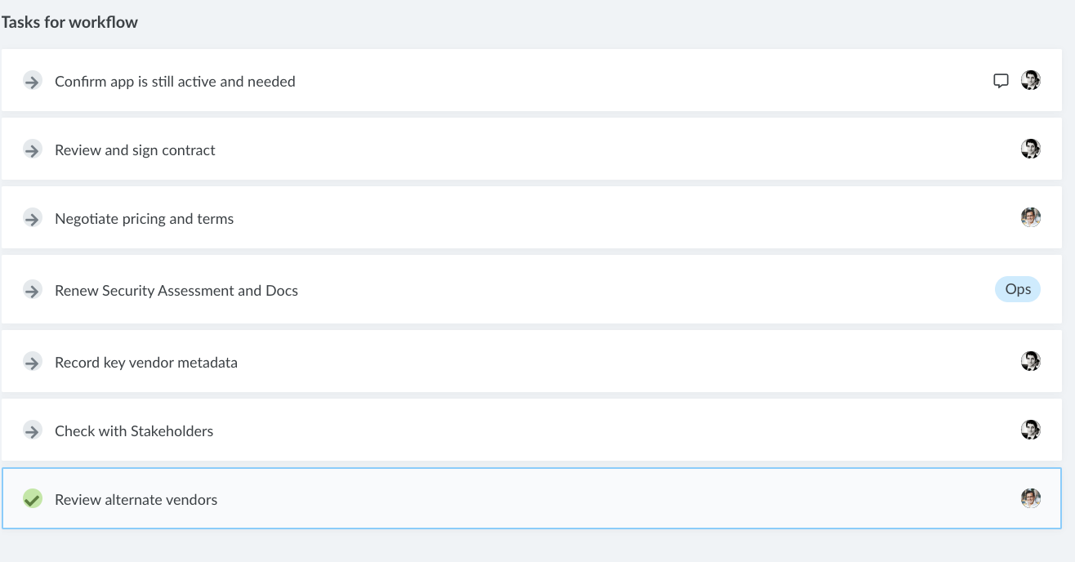
Task: Click arrow status icon for Review and sign contract
Action: click(32, 149)
